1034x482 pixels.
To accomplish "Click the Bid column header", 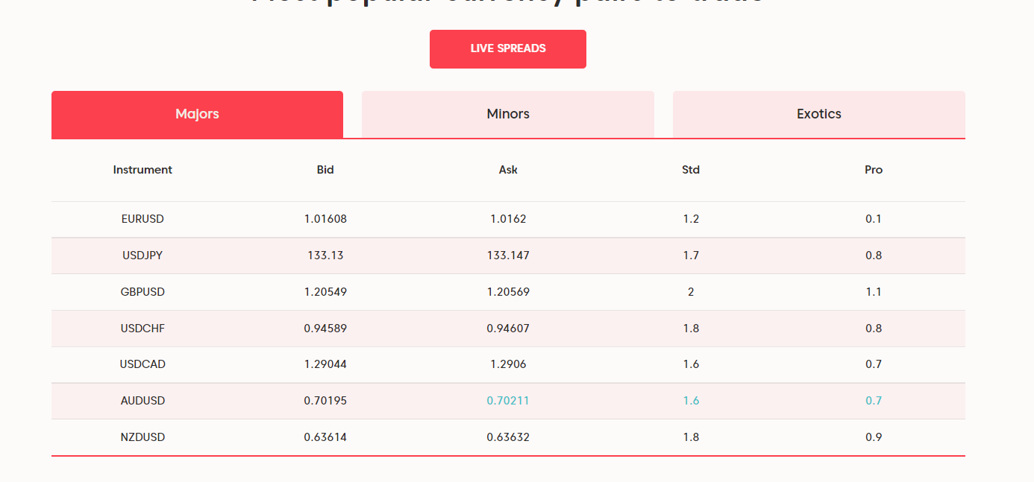I will 325,170.
